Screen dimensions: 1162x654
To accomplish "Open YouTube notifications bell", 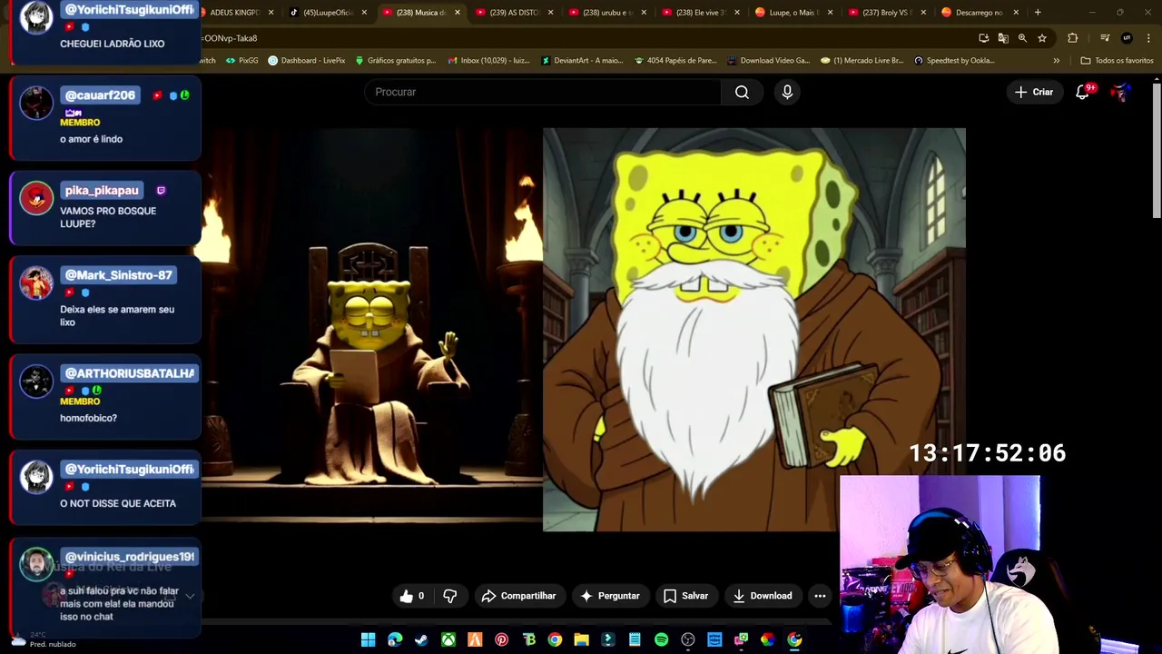I will click(x=1082, y=92).
